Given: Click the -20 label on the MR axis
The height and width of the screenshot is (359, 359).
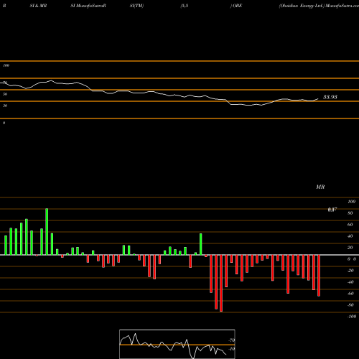Looking at the screenshot, I should coord(350,271).
